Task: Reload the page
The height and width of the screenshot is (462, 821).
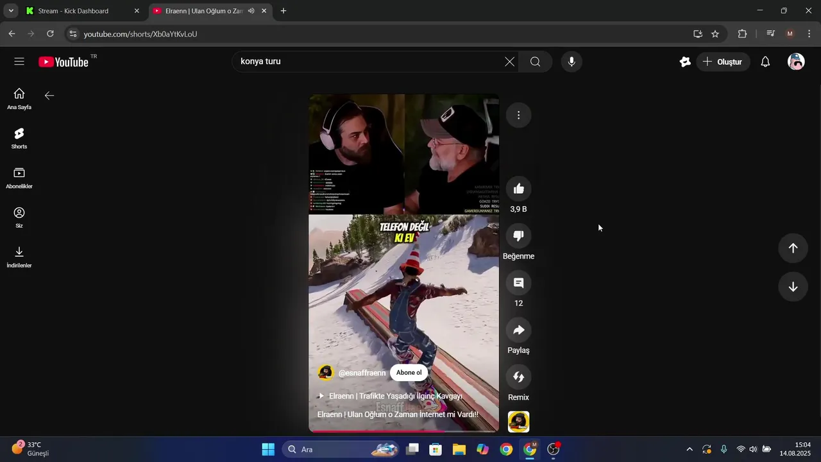Action: click(x=50, y=34)
